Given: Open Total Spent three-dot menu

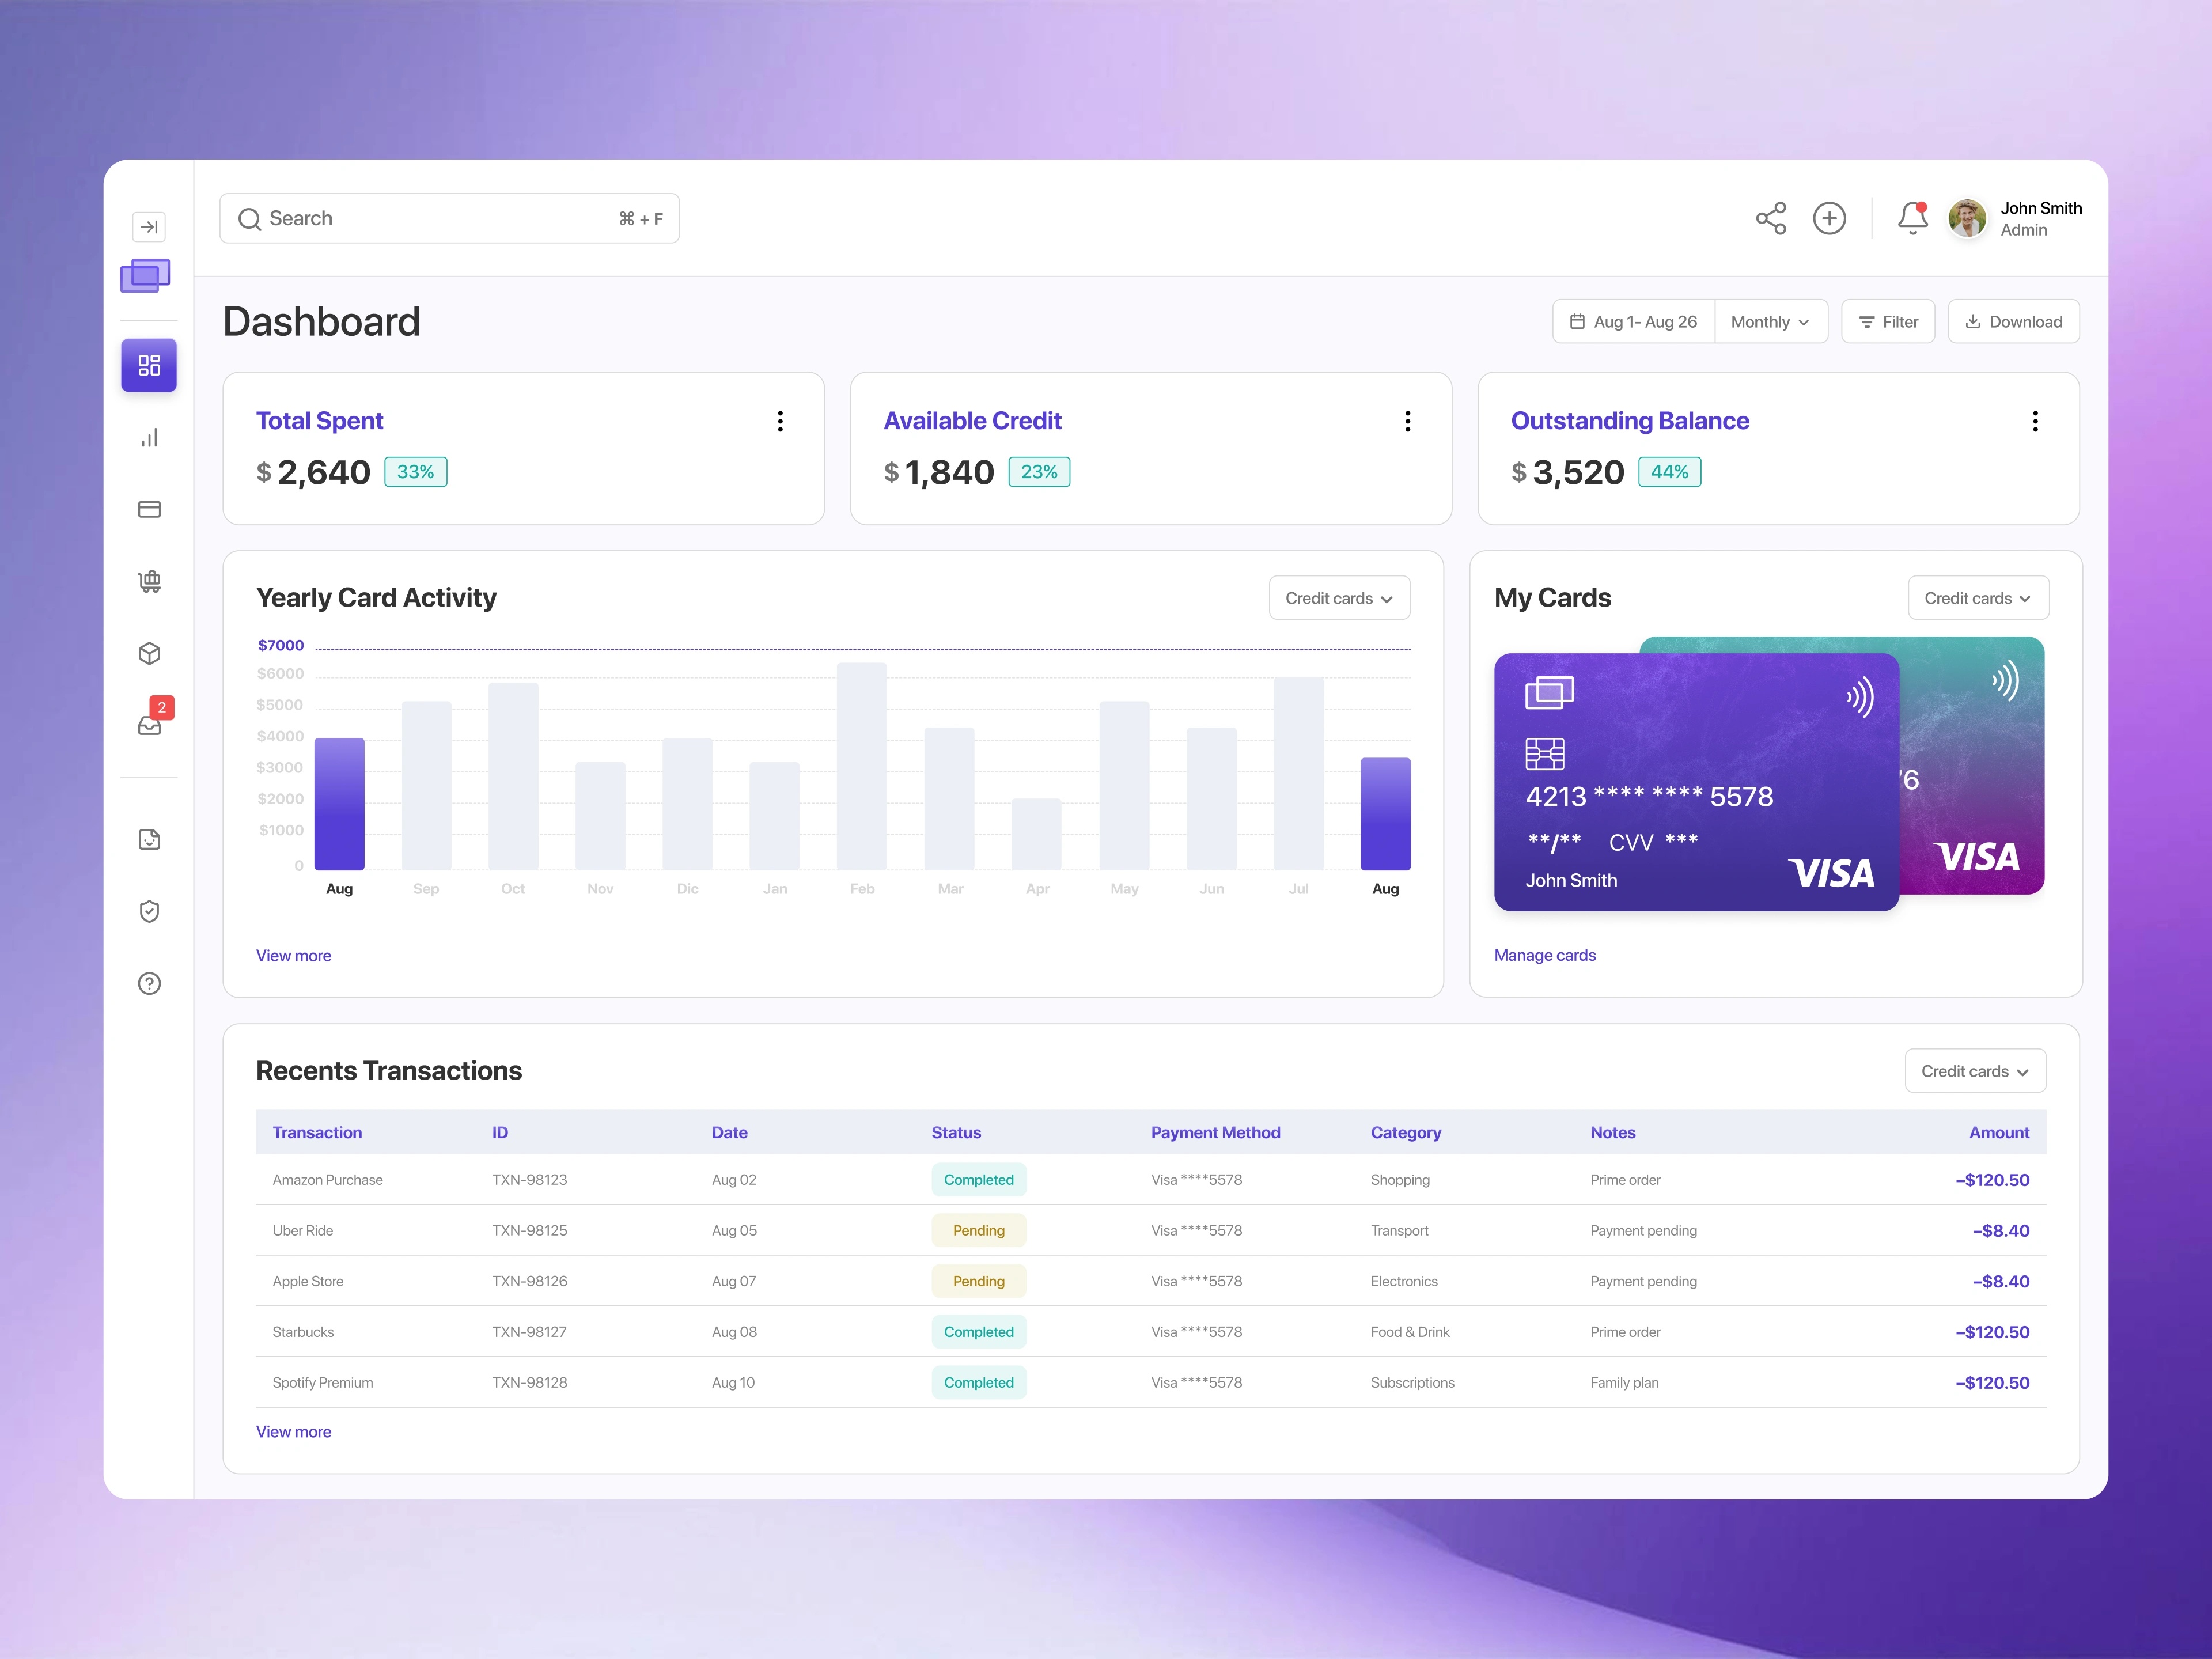Looking at the screenshot, I should click(x=780, y=421).
